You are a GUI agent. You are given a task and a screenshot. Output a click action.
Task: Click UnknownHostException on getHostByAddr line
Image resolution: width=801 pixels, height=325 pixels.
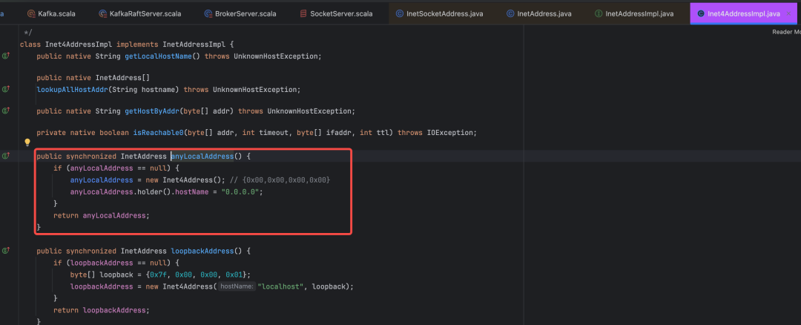[310, 111]
